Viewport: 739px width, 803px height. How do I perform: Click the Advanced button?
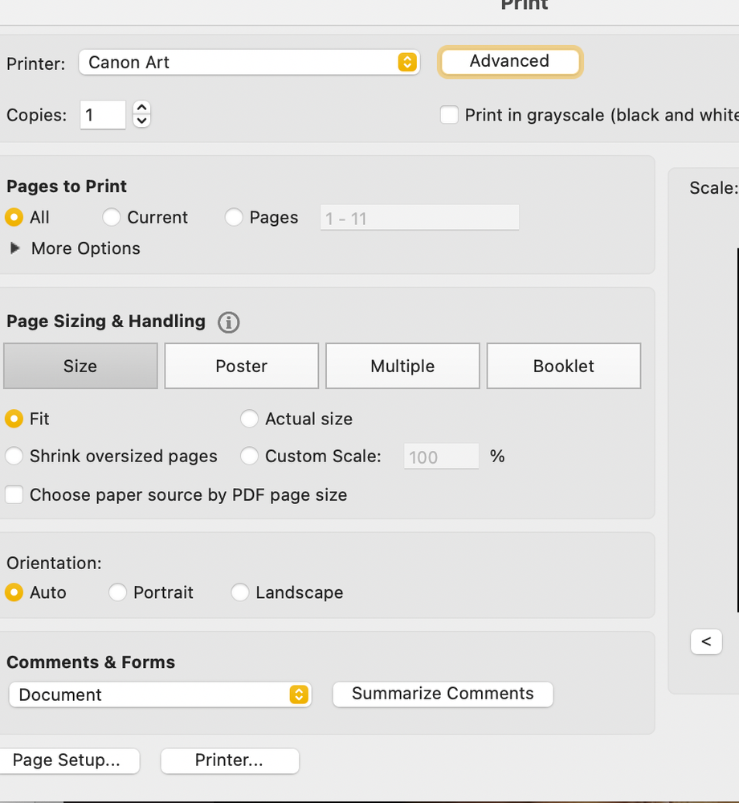coord(510,62)
